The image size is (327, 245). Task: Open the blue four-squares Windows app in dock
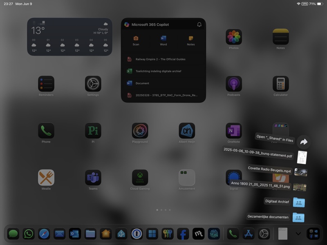[152, 234]
